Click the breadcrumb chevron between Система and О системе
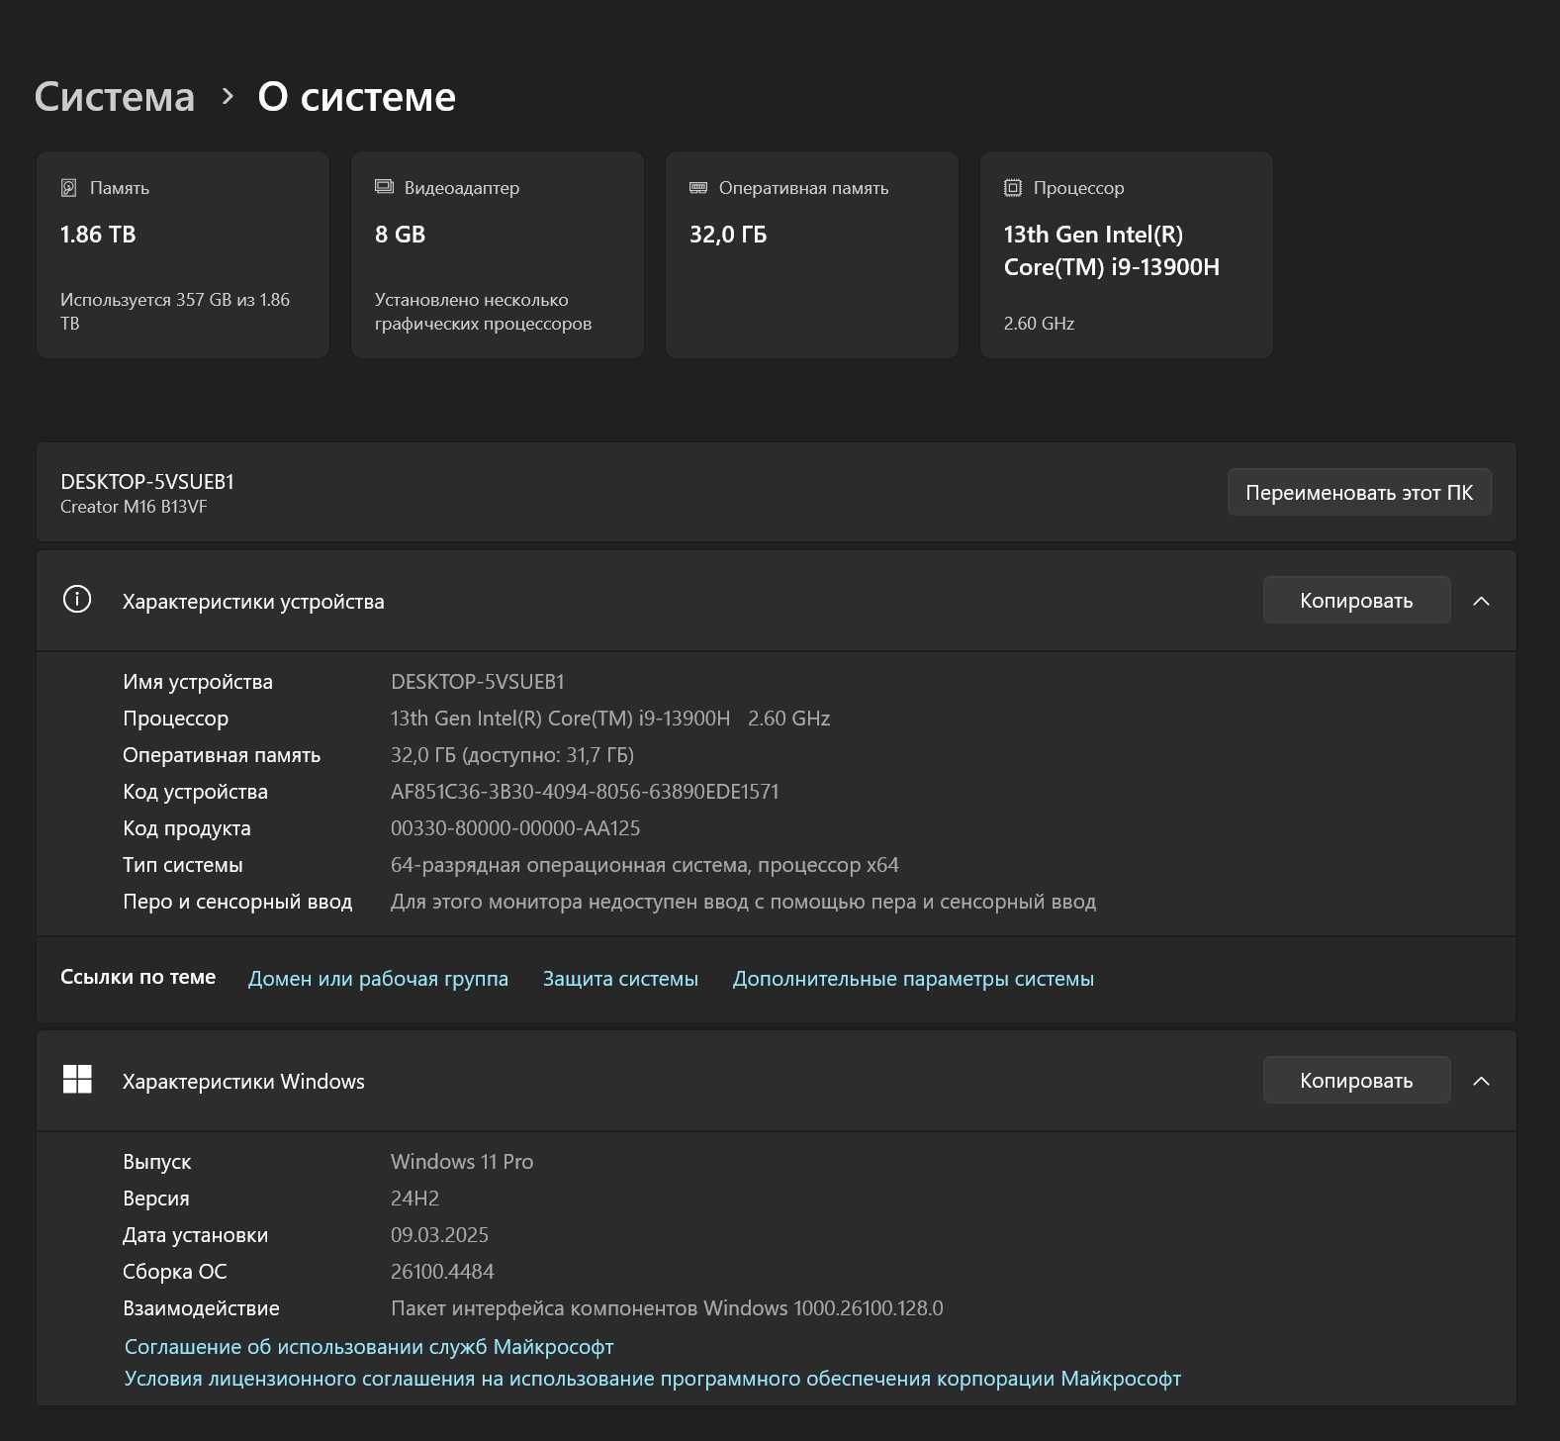 pos(228,96)
